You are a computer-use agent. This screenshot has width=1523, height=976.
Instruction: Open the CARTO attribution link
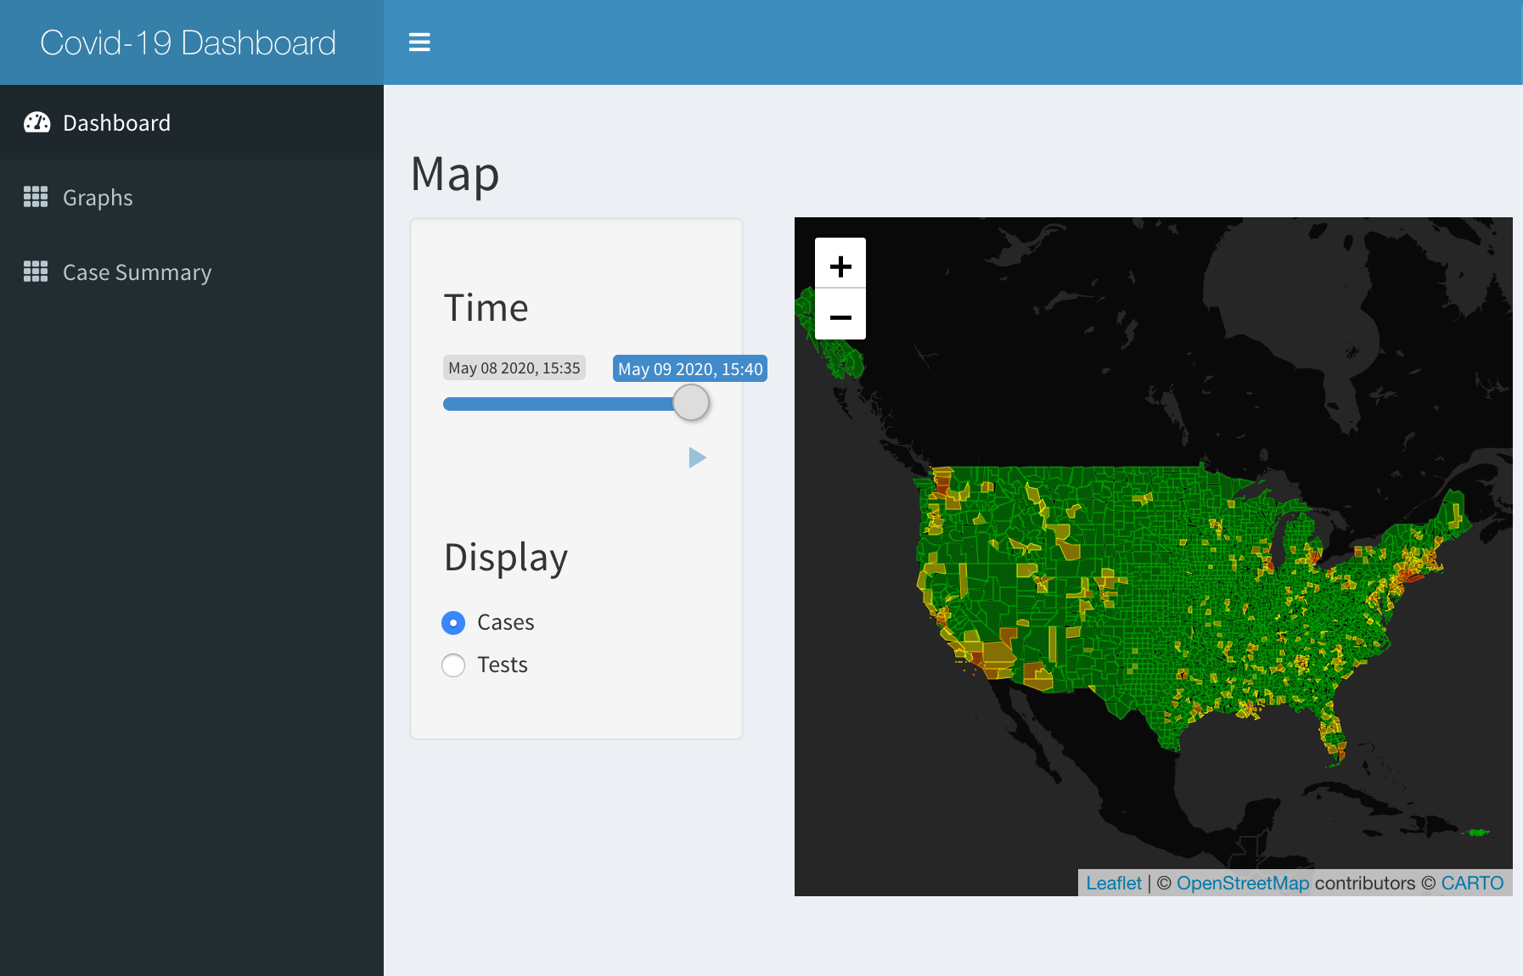point(1472,883)
